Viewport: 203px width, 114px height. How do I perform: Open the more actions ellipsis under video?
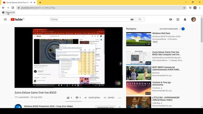(x=120, y=98)
